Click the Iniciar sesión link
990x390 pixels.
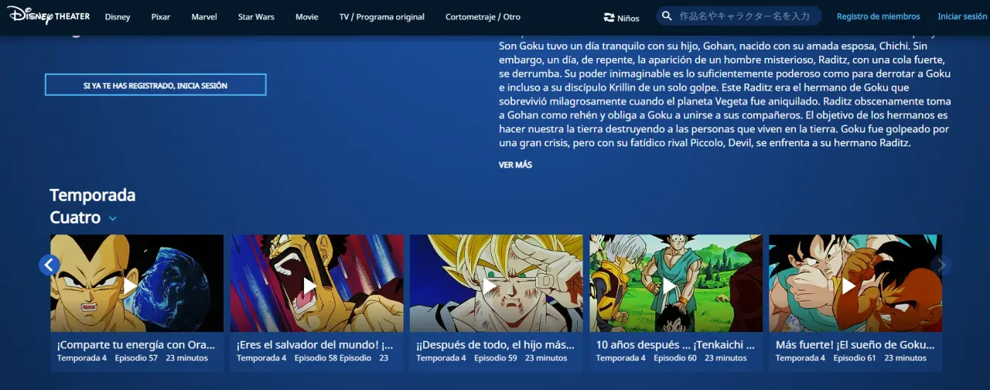point(962,16)
